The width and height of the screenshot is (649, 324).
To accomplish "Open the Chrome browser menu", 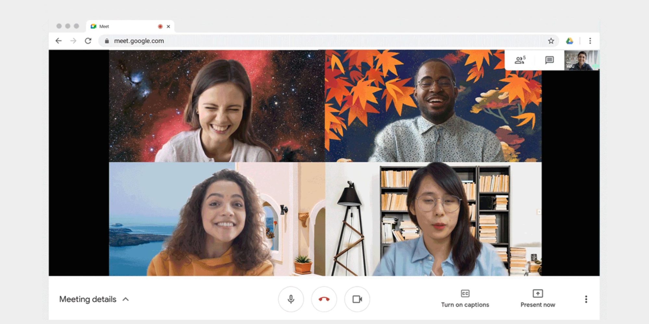I will coord(590,41).
